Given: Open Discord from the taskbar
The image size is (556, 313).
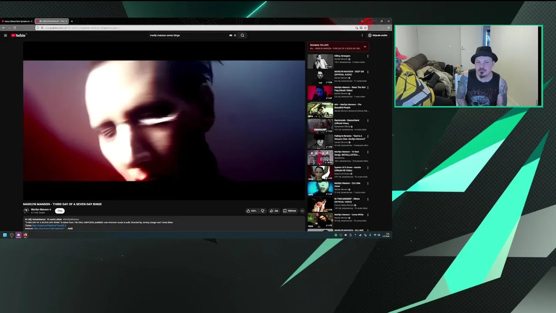Looking at the screenshot, I should coord(18,235).
